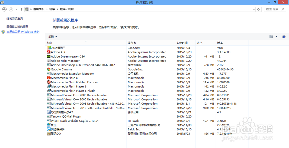
Task: Expand the breadcrumb arrow after 程序
Action: pyautogui.click(x=58, y=9)
